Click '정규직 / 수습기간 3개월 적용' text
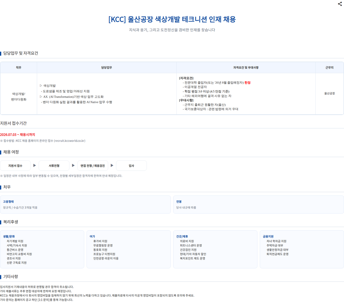344x308 pixels. (x=20, y=208)
